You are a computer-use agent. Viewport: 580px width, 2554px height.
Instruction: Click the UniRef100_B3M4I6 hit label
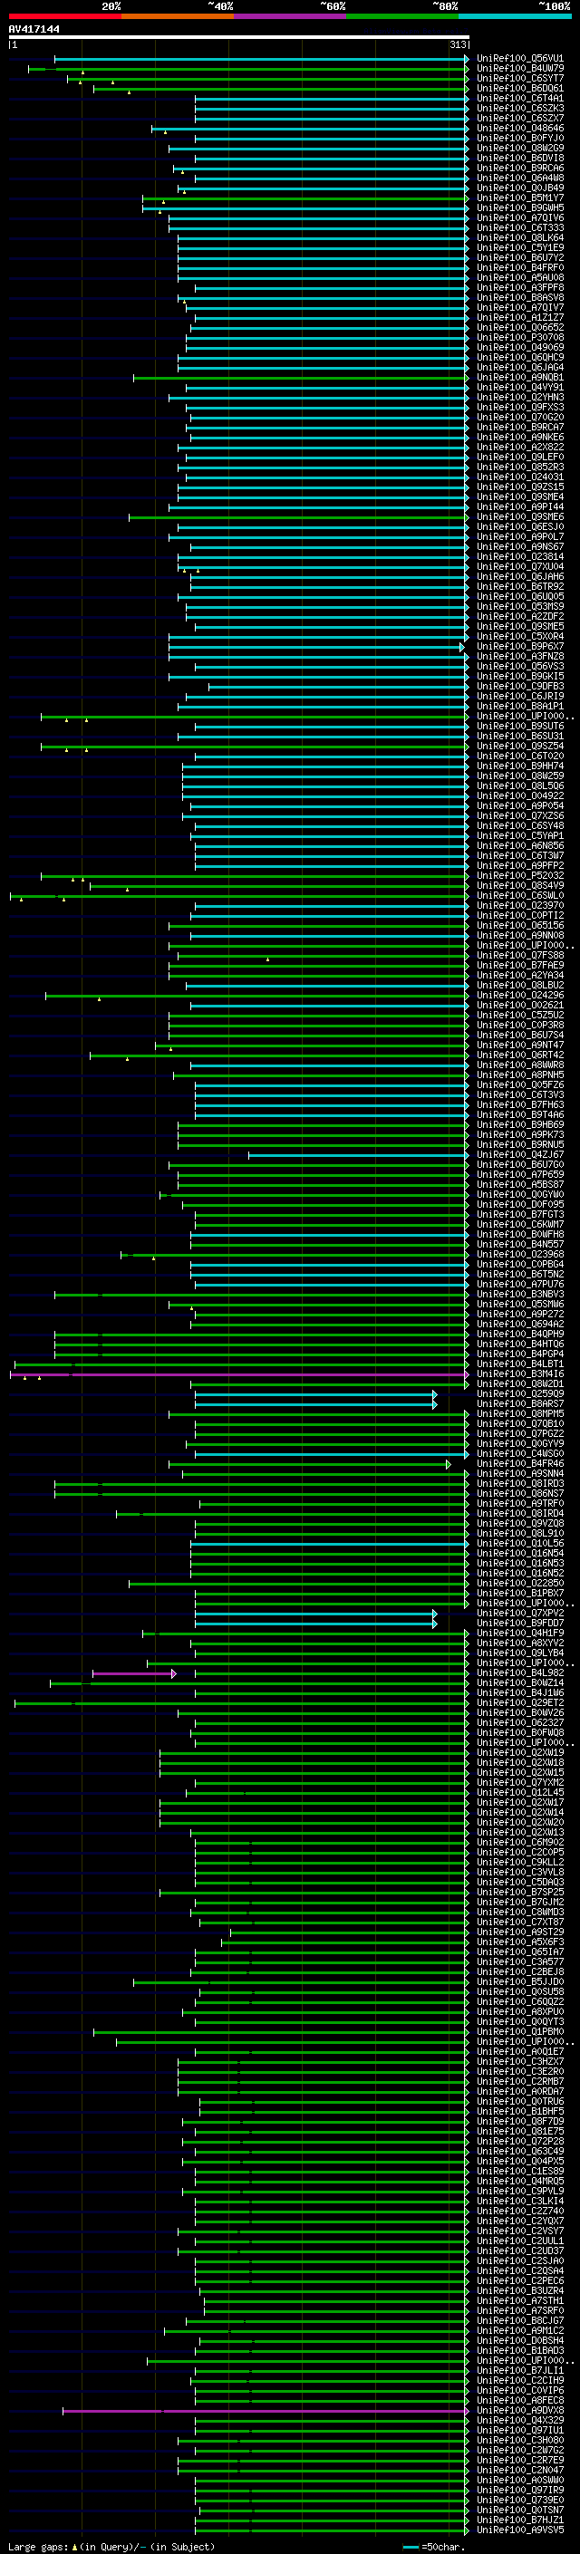click(520, 1374)
